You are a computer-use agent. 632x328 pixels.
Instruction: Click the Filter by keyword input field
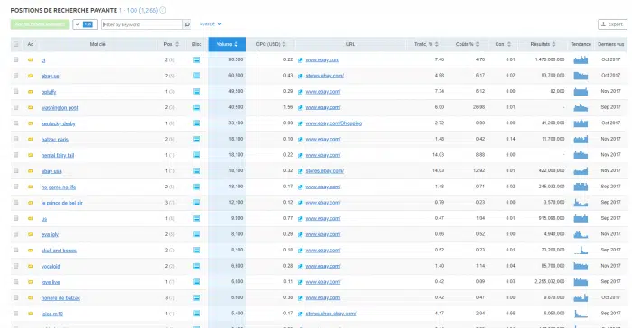[143, 24]
